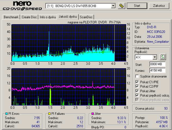
Task: Click the PI Errors total 84365
Action: coord(36,126)
